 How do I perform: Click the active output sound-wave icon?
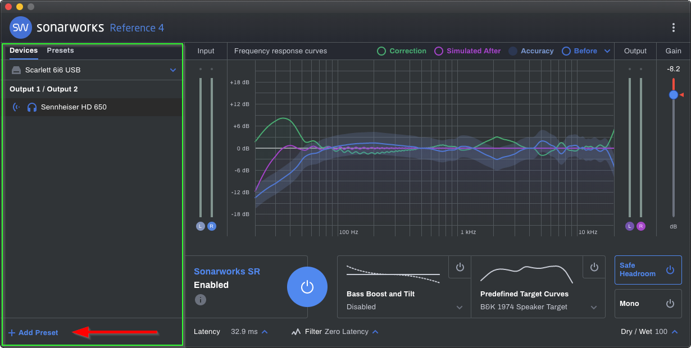(x=16, y=107)
